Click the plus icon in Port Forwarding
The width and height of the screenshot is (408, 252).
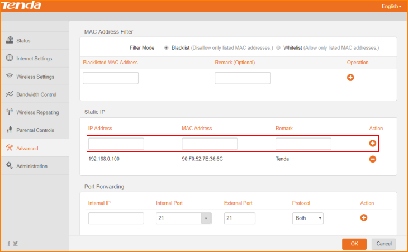click(x=363, y=217)
